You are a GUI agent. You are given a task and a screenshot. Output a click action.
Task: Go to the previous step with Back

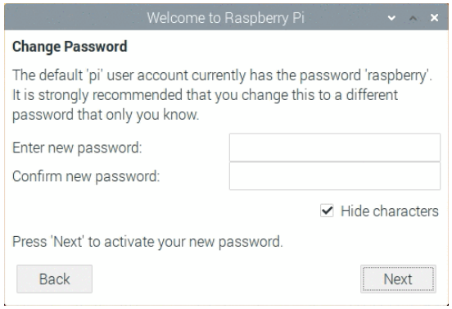click(x=55, y=279)
